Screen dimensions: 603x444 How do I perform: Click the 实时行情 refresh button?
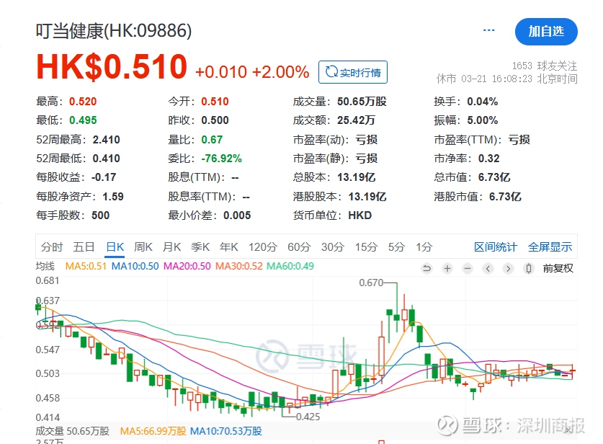(x=352, y=72)
